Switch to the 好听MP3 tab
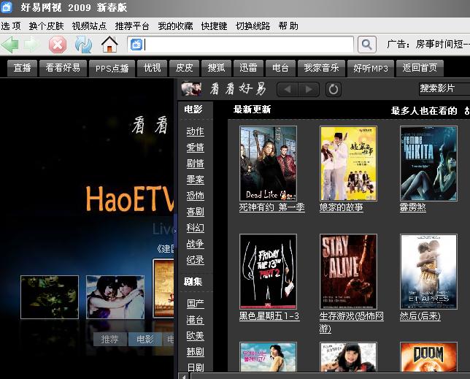The width and height of the screenshot is (470, 379). pyautogui.click(x=371, y=69)
